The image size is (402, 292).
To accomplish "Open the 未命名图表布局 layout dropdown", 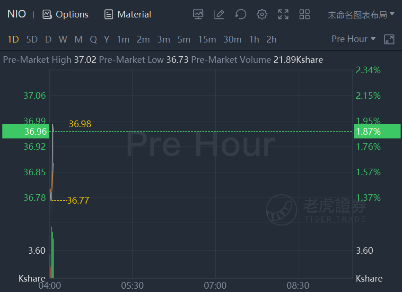I will 361,15.
